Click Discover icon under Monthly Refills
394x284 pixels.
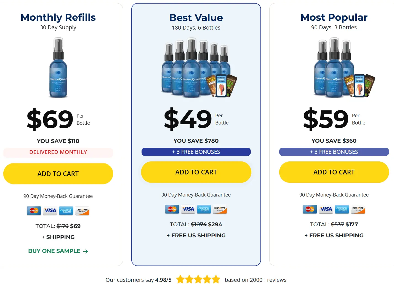click(x=82, y=211)
